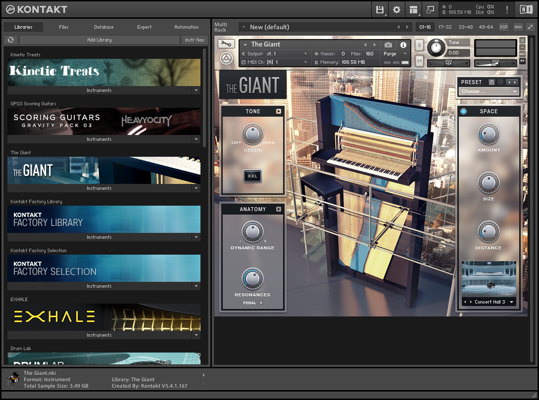Click the preset save disk icon

coord(491,82)
